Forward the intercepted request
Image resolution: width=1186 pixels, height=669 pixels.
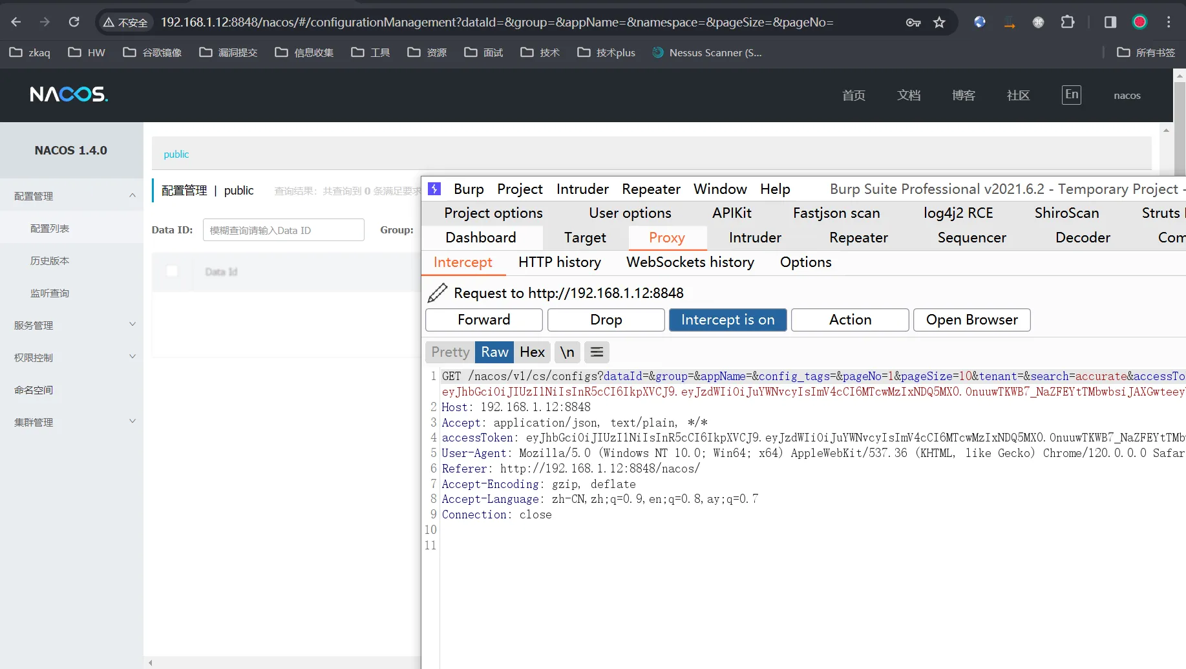(483, 319)
